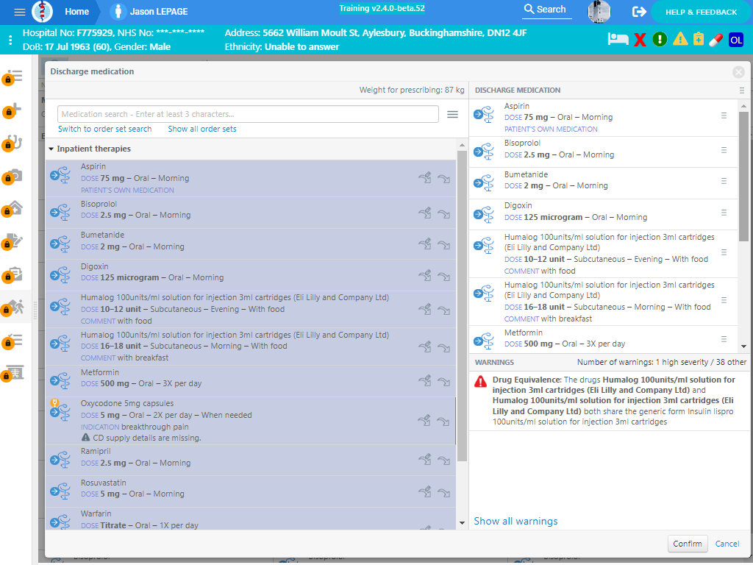Open the row menu for discharge Metformin
753x565 pixels.
tap(724, 339)
